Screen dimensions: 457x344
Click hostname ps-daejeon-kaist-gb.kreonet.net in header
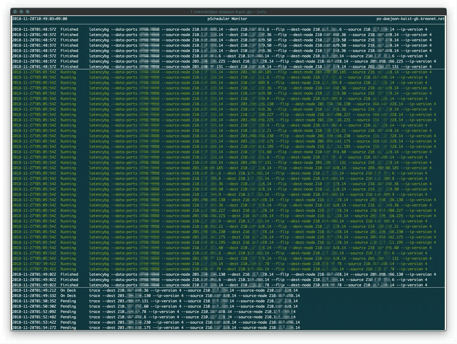[410, 19]
